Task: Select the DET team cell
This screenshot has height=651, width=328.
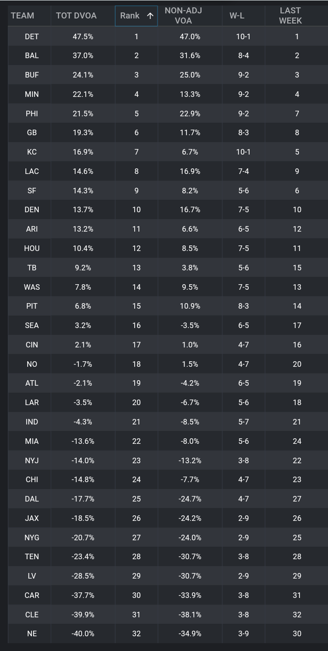Action: [x=32, y=36]
